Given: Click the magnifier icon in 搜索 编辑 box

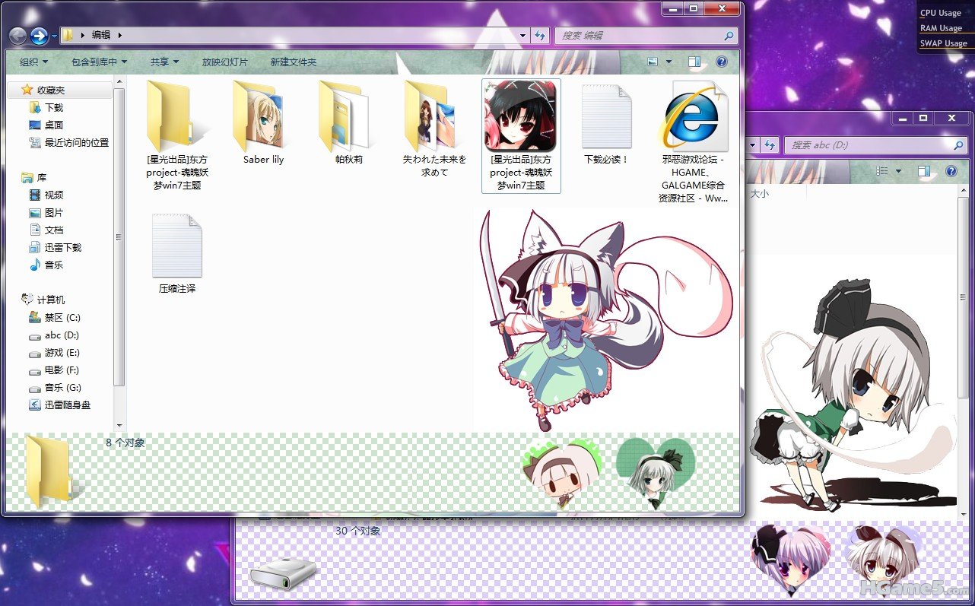Looking at the screenshot, I should [729, 35].
